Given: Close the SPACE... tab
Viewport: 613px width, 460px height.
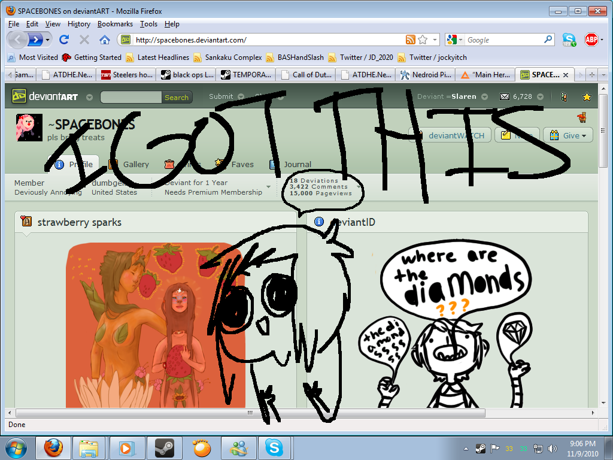Looking at the screenshot, I should 565,75.
